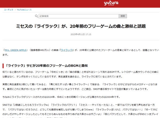Open the Mrs. GREEN APPLE link
Image resolution: width=160 pixels, height=118 pixels.
15,50
